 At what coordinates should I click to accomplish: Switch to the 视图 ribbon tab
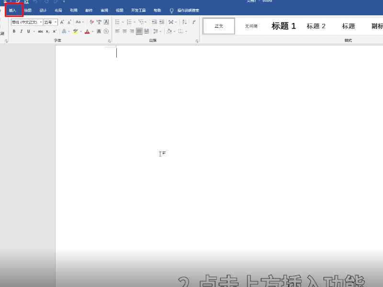(120, 10)
